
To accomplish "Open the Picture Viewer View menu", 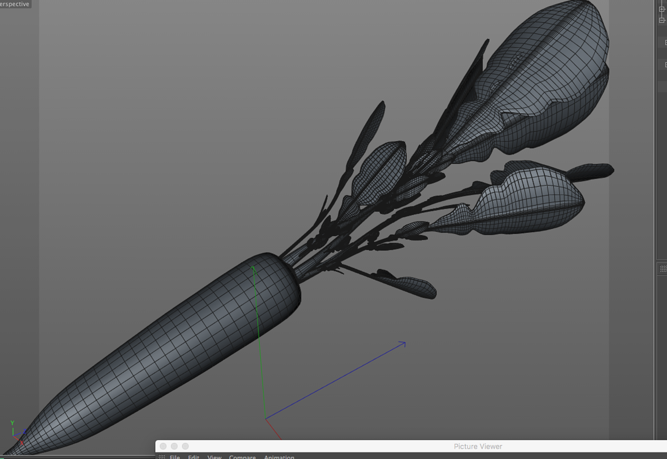I will (214, 456).
